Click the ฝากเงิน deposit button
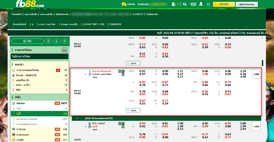This screenshot has height=142, width=274. (224, 4)
